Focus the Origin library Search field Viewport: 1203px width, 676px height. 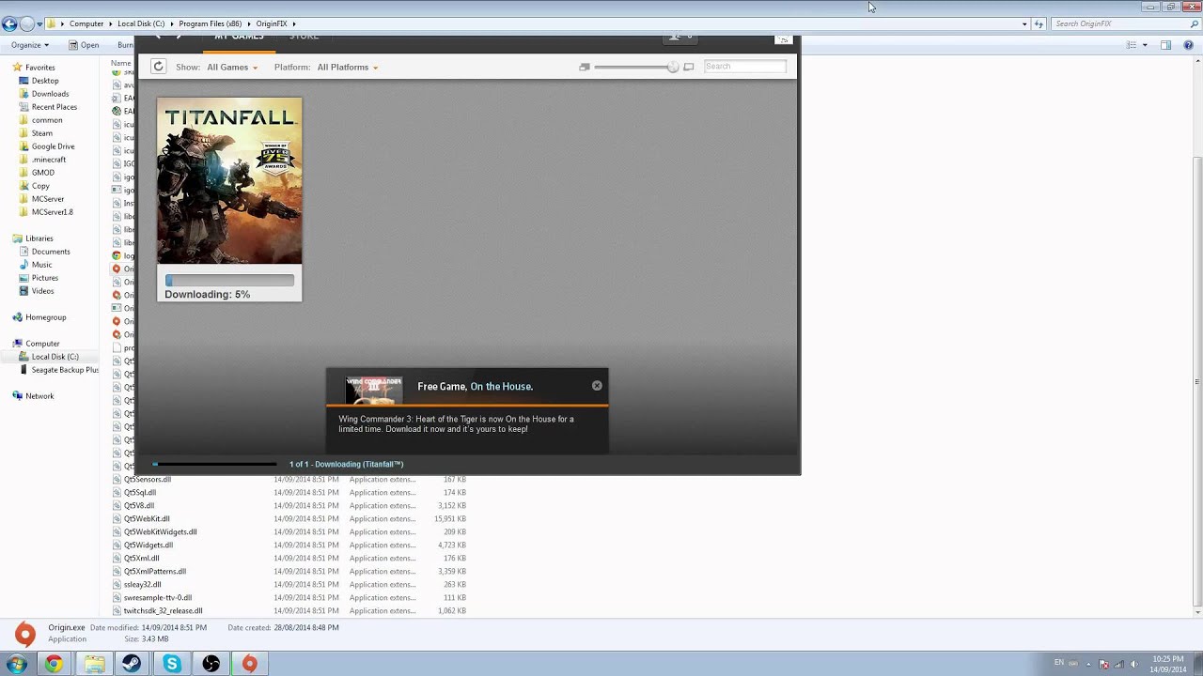[744, 67]
